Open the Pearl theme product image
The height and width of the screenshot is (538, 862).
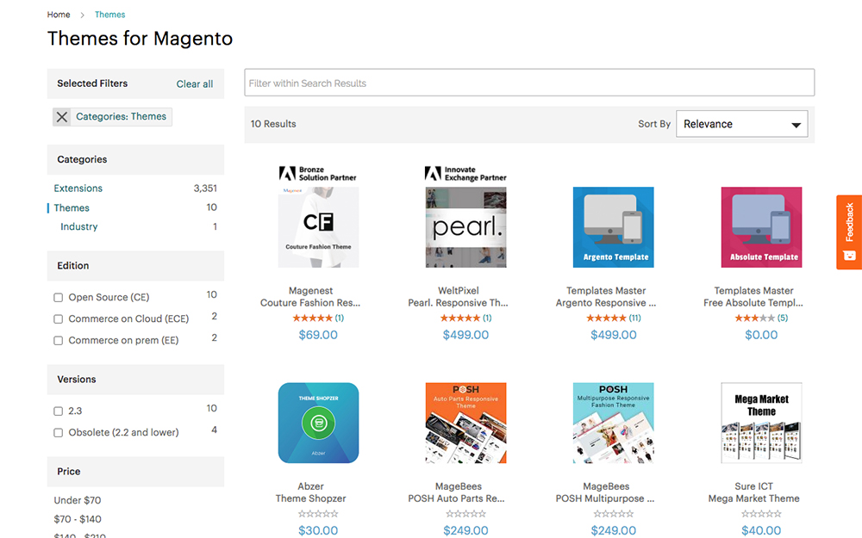465,227
